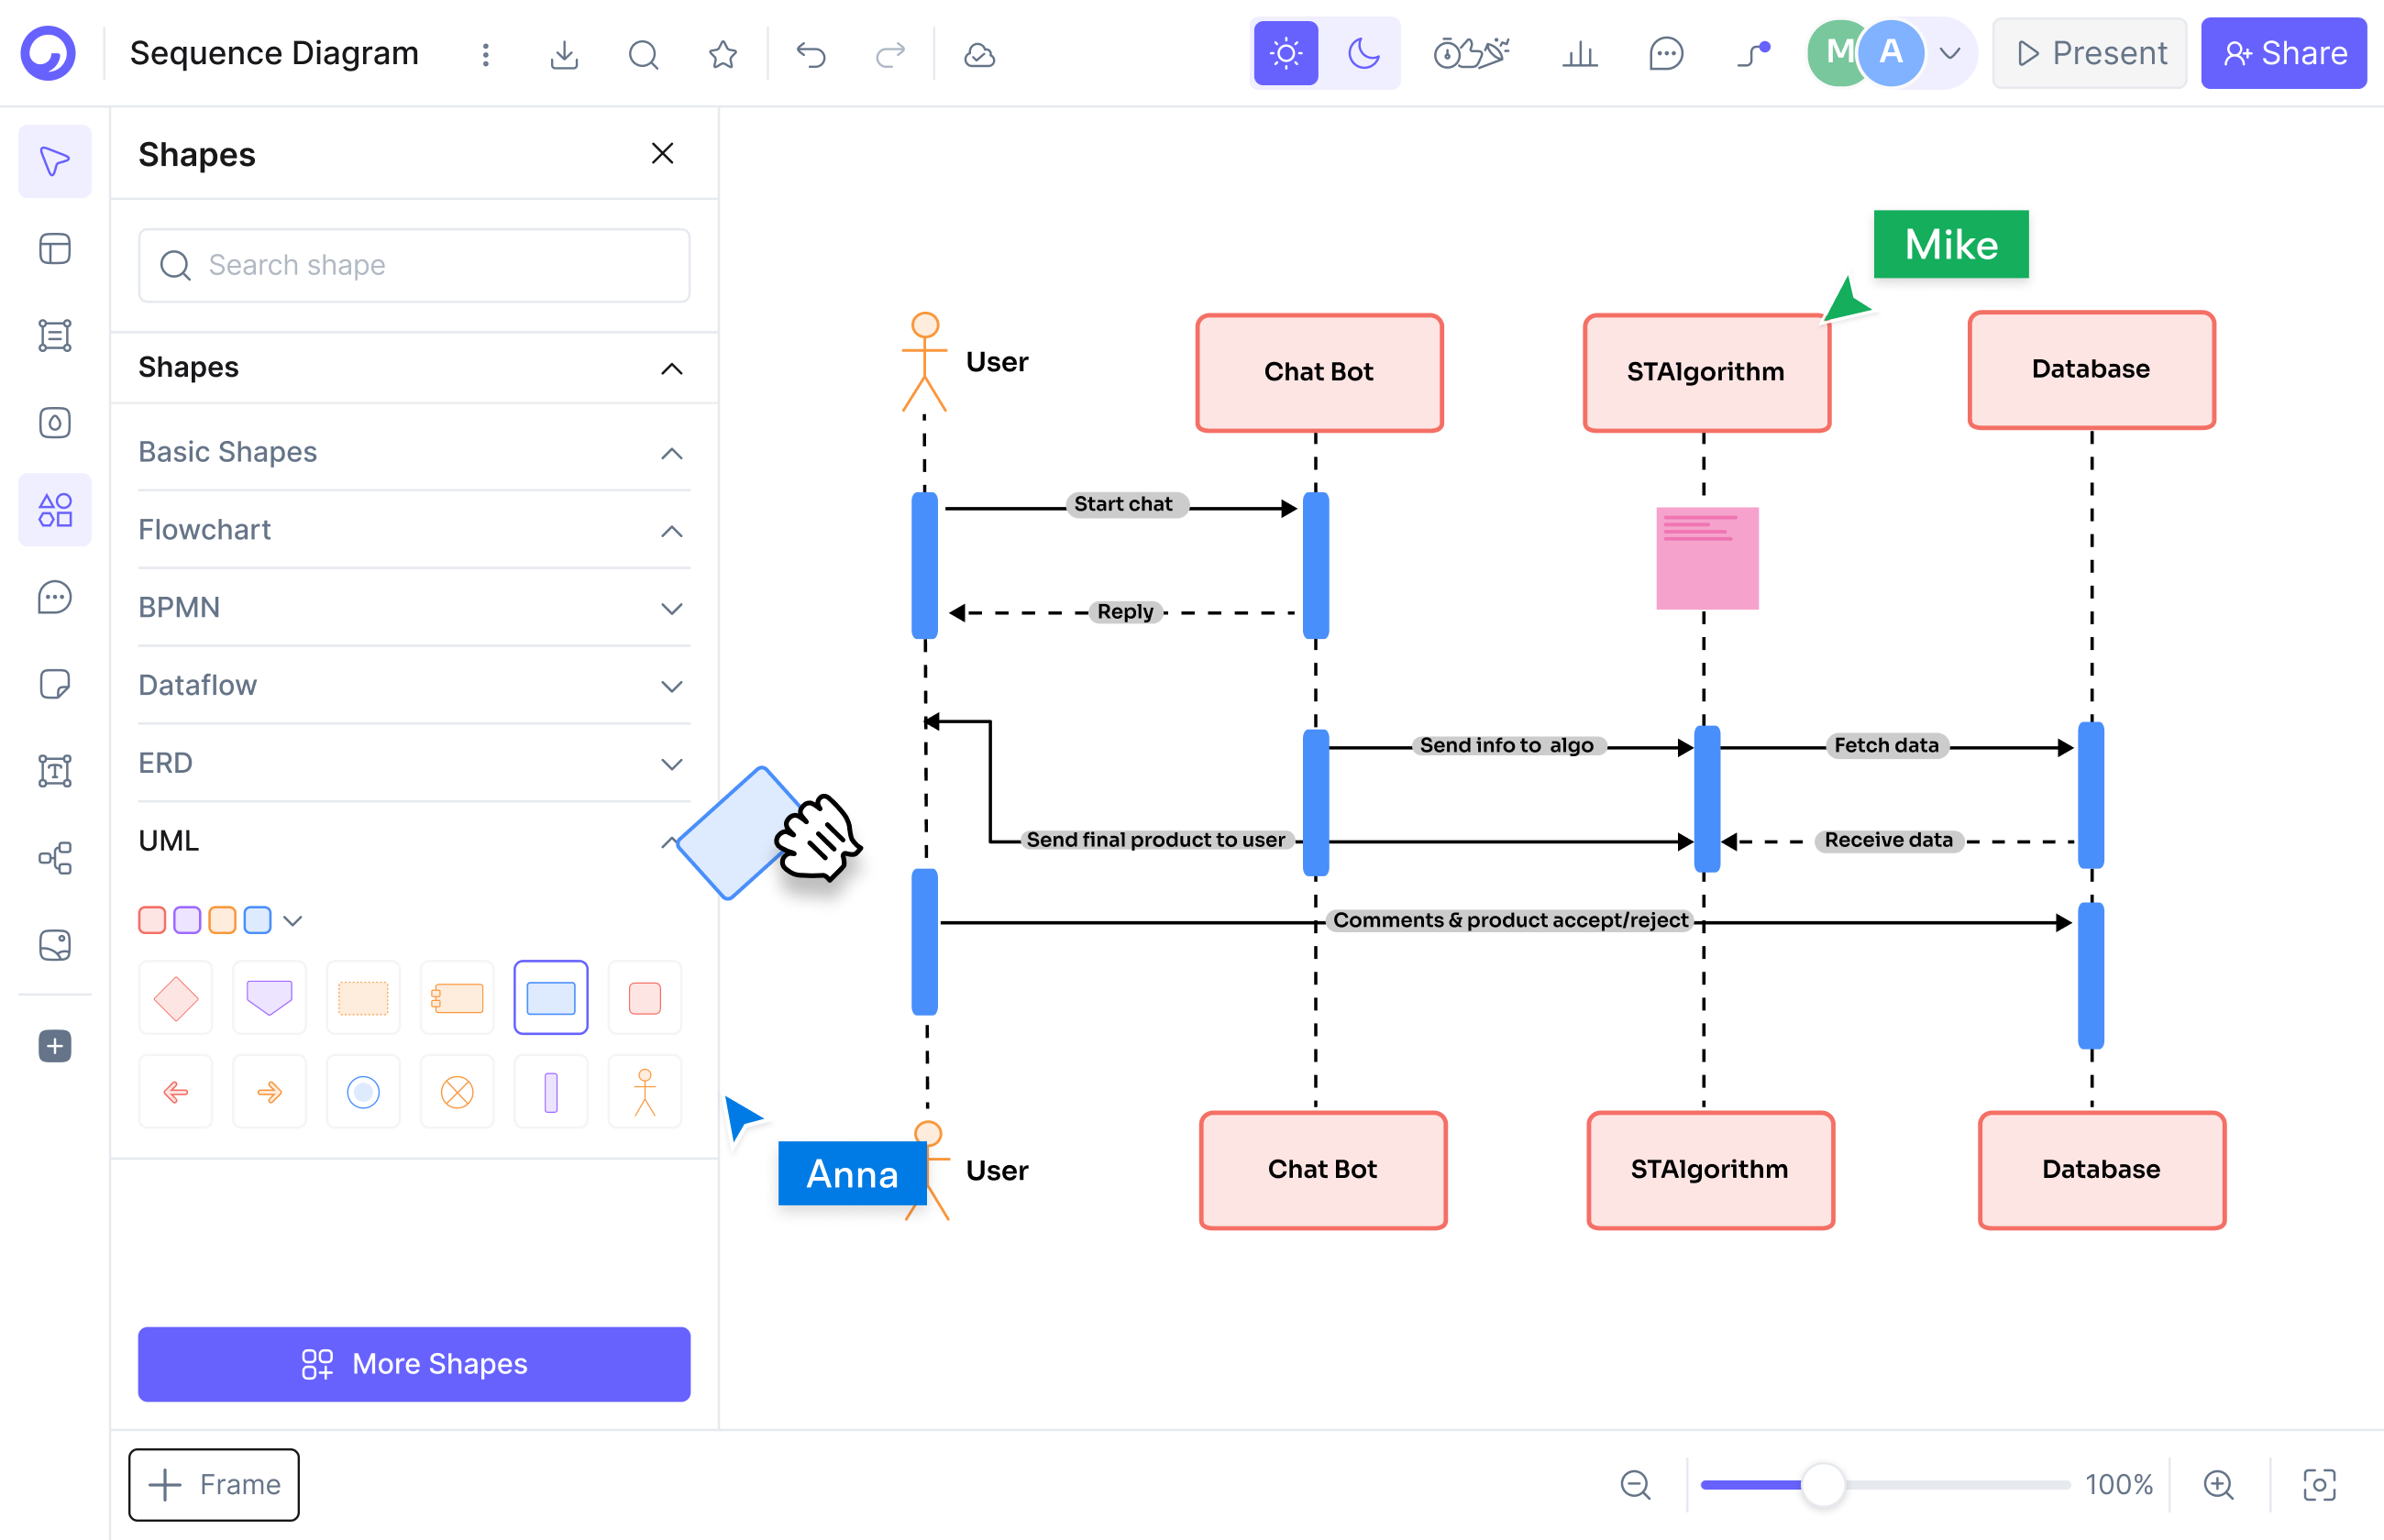Open the sidebar icon below the frame list tool

pyautogui.click(x=55, y=423)
